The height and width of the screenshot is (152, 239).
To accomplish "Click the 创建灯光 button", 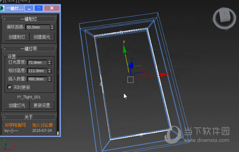I will click(17, 105).
